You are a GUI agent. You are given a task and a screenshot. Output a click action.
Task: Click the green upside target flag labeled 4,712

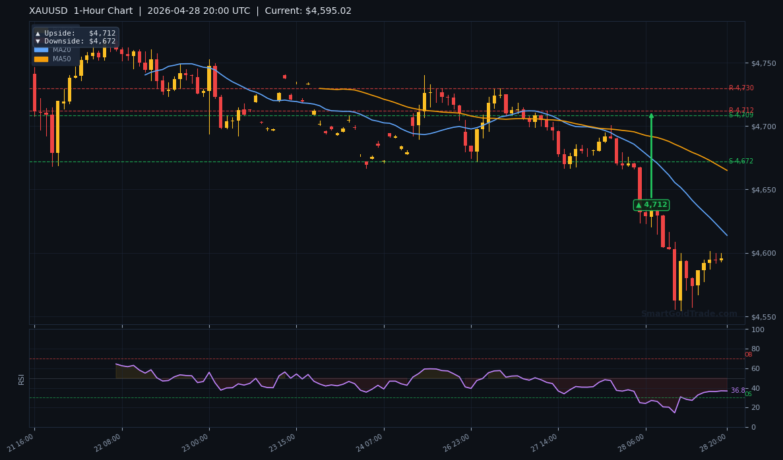650,205
